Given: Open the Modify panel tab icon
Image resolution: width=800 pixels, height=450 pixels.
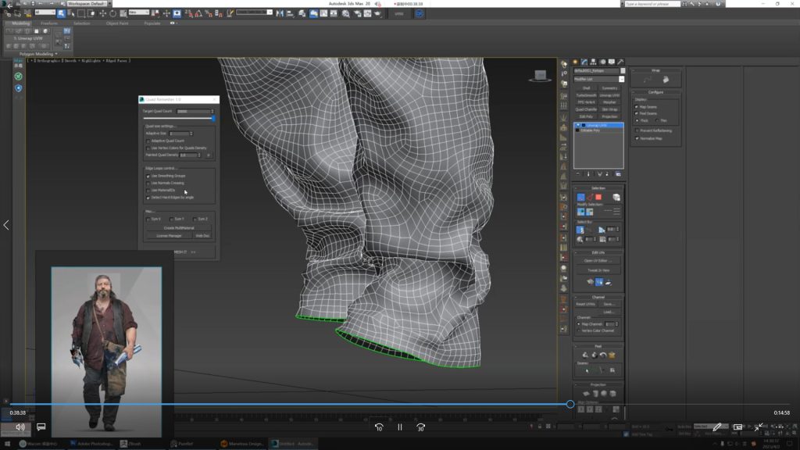Looking at the screenshot, I should point(584,62).
